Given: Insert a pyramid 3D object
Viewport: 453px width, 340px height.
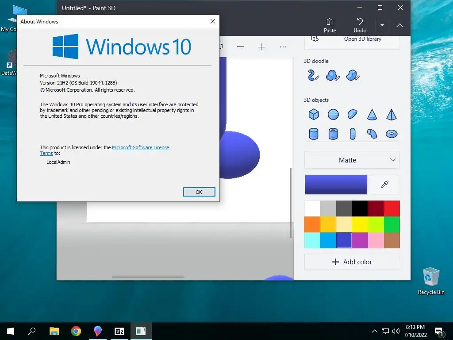Looking at the screenshot, I should (x=392, y=115).
